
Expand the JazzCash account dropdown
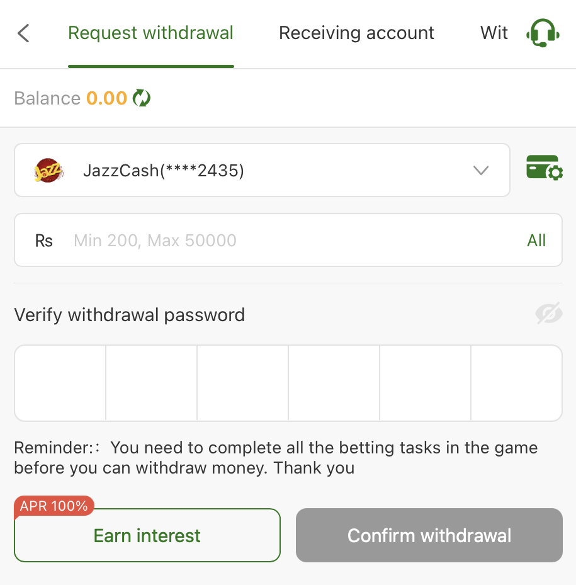click(262, 171)
